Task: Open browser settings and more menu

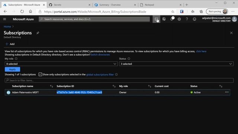Action: [x=233, y=12]
